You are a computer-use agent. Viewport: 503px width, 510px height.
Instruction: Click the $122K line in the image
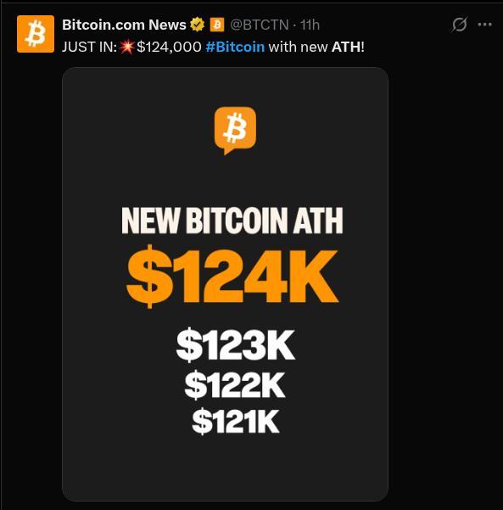(235, 386)
